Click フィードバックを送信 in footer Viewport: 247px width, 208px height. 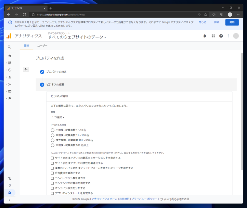[x=175, y=199]
